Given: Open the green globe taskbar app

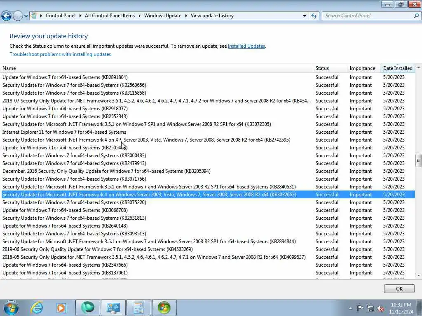Looking at the screenshot, I should click(x=88, y=308).
